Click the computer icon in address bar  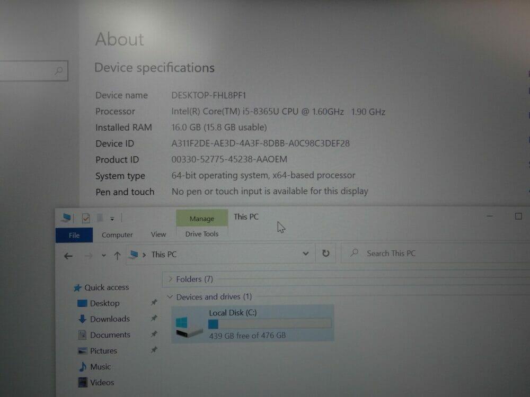pyautogui.click(x=134, y=254)
